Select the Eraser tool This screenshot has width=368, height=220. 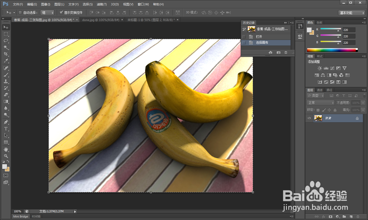[6, 95]
